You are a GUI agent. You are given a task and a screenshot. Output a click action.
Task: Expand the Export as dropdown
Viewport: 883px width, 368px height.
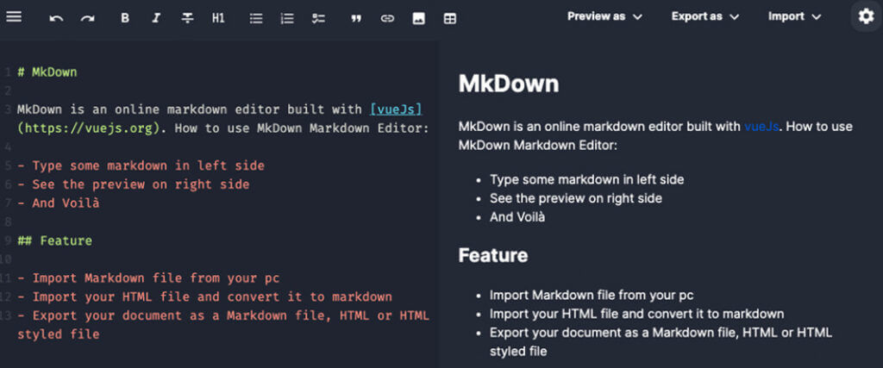click(x=705, y=16)
